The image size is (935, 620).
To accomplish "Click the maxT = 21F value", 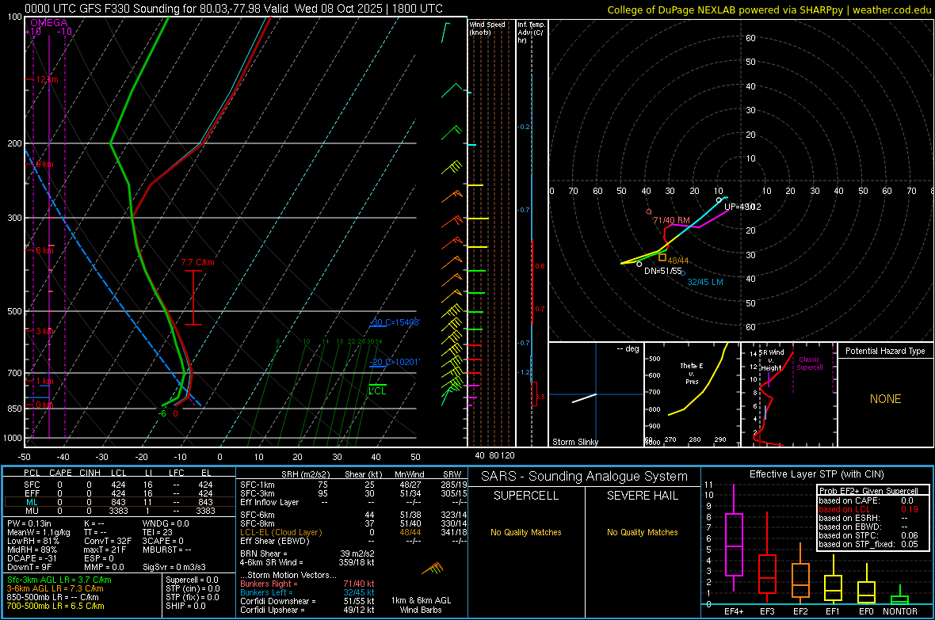I will (x=105, y=550).
